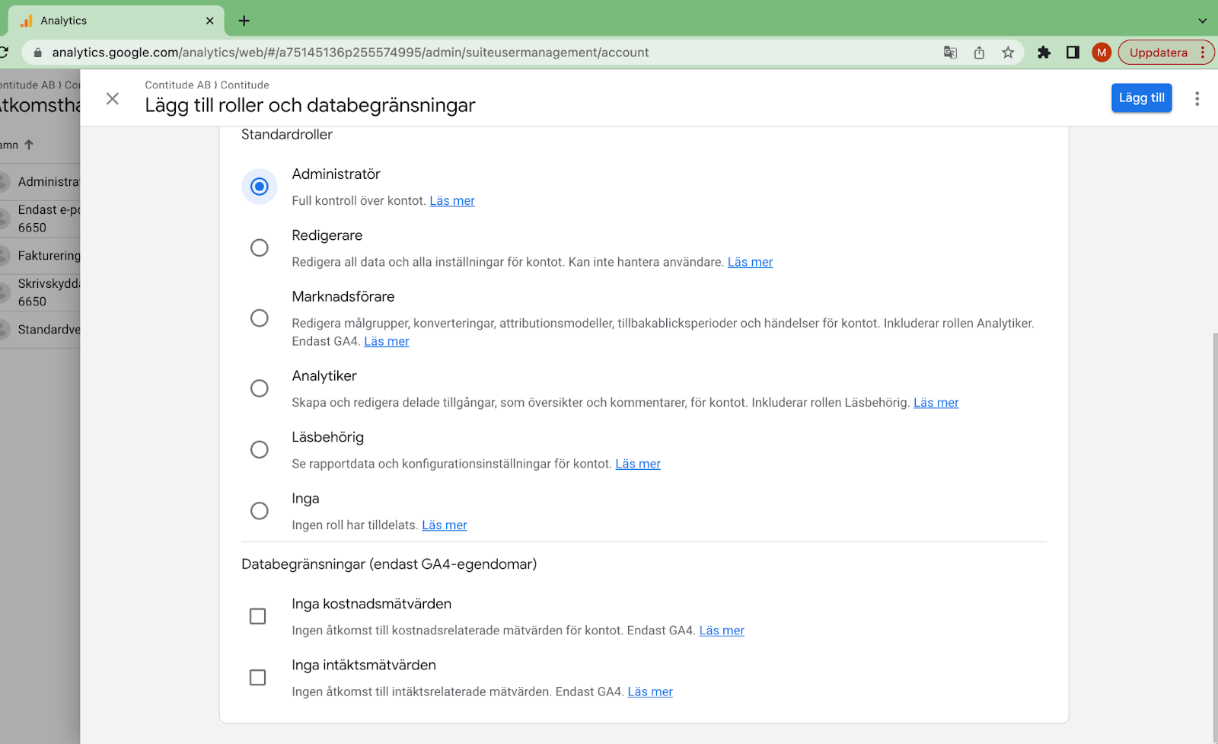Close the Analytics browser tab
Image resolution: width=1218 pixels, height=744 pixels.
210,21
